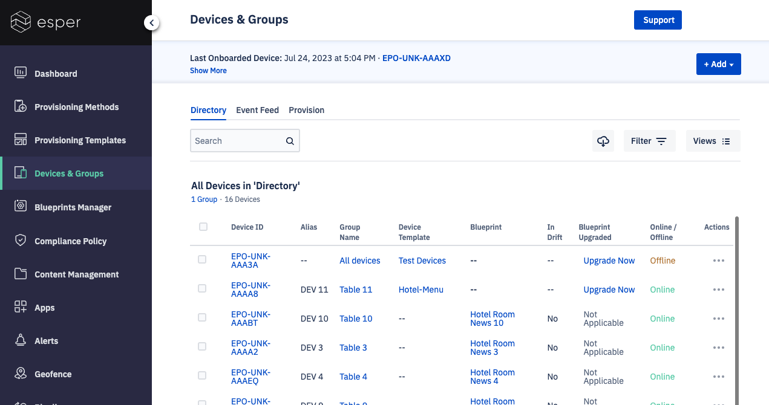The image size is (769, 405).
Task: Select checkbox for device EPO-UNK-AAAA2
Action: pyautogui.click(x=202, y=346)
